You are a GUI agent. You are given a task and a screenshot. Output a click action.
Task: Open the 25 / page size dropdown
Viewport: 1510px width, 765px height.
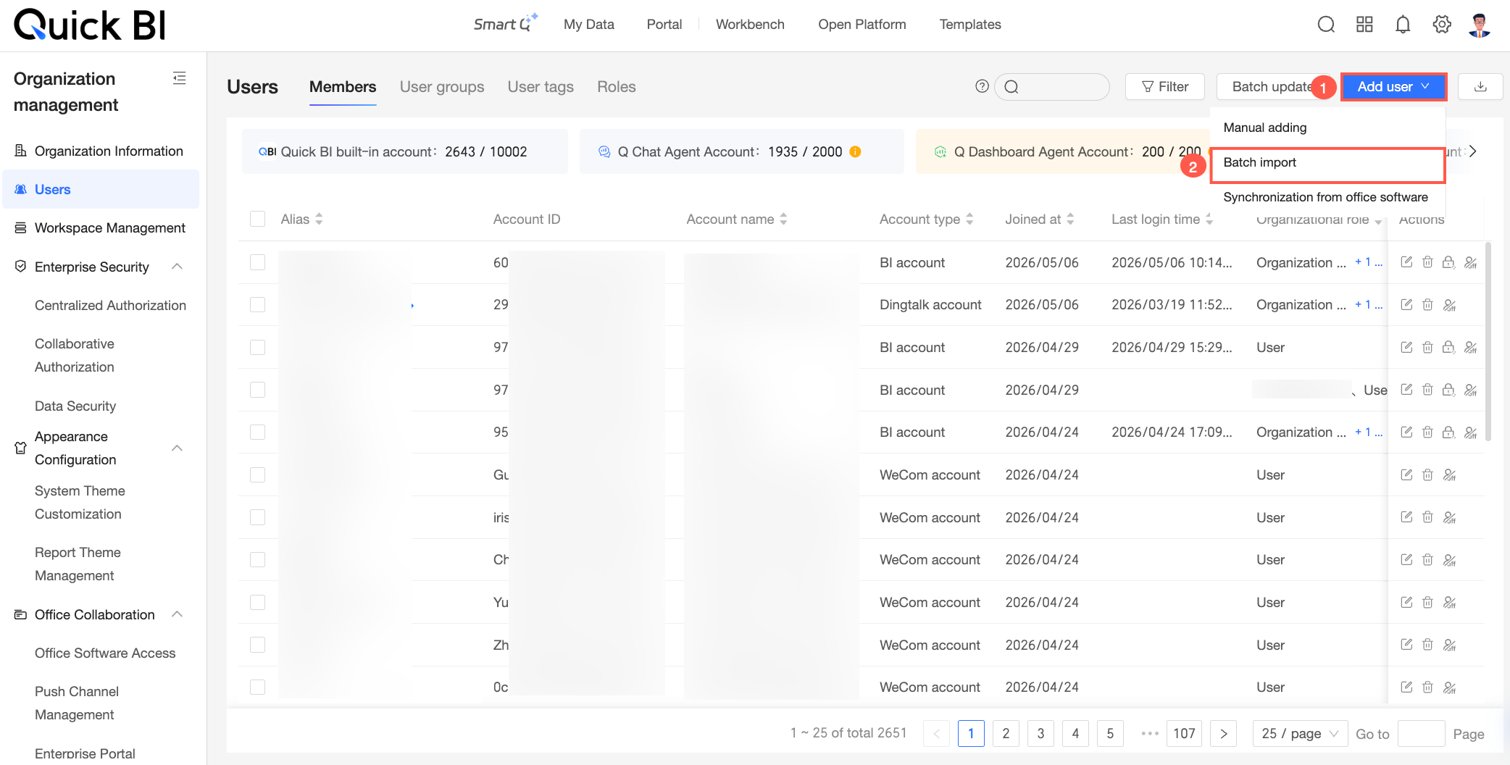coord(1300,734)
